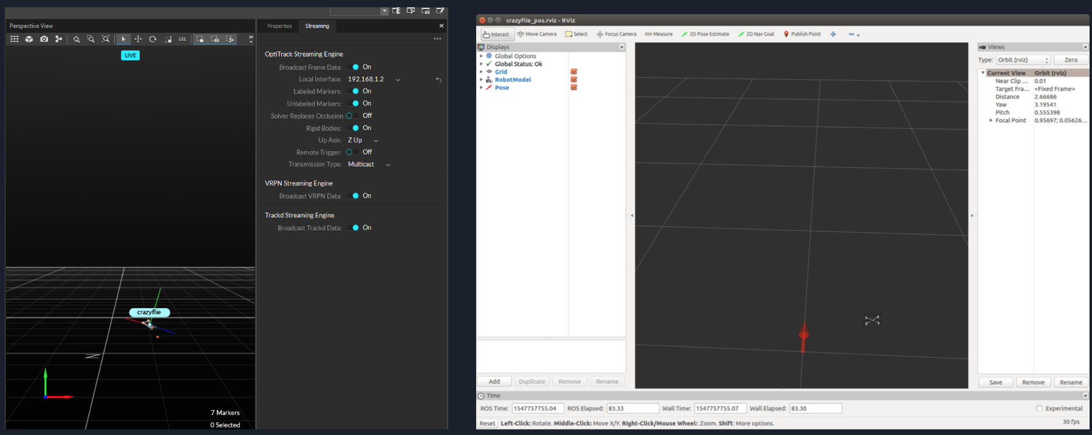
Task: Expand the RobotModel tree item arrow
Action: (482, 80)
